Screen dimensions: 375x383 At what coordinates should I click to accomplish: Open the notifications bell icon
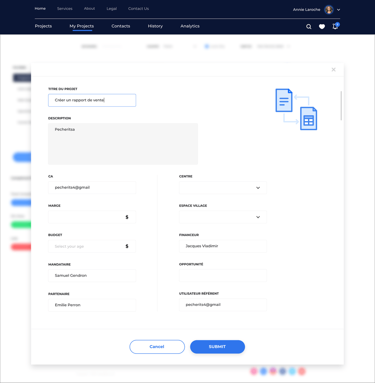335,26
